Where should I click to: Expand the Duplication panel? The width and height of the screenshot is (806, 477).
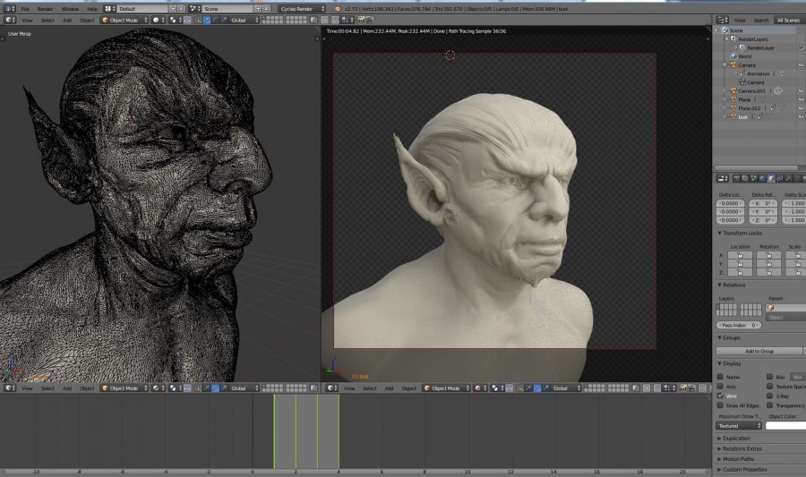point(739,439)
